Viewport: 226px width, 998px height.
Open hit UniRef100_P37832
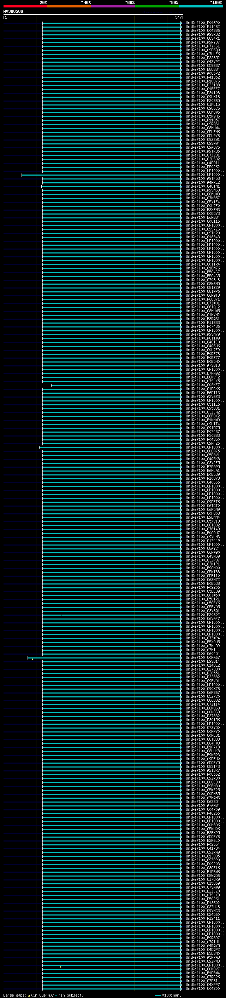click(203, 716)
